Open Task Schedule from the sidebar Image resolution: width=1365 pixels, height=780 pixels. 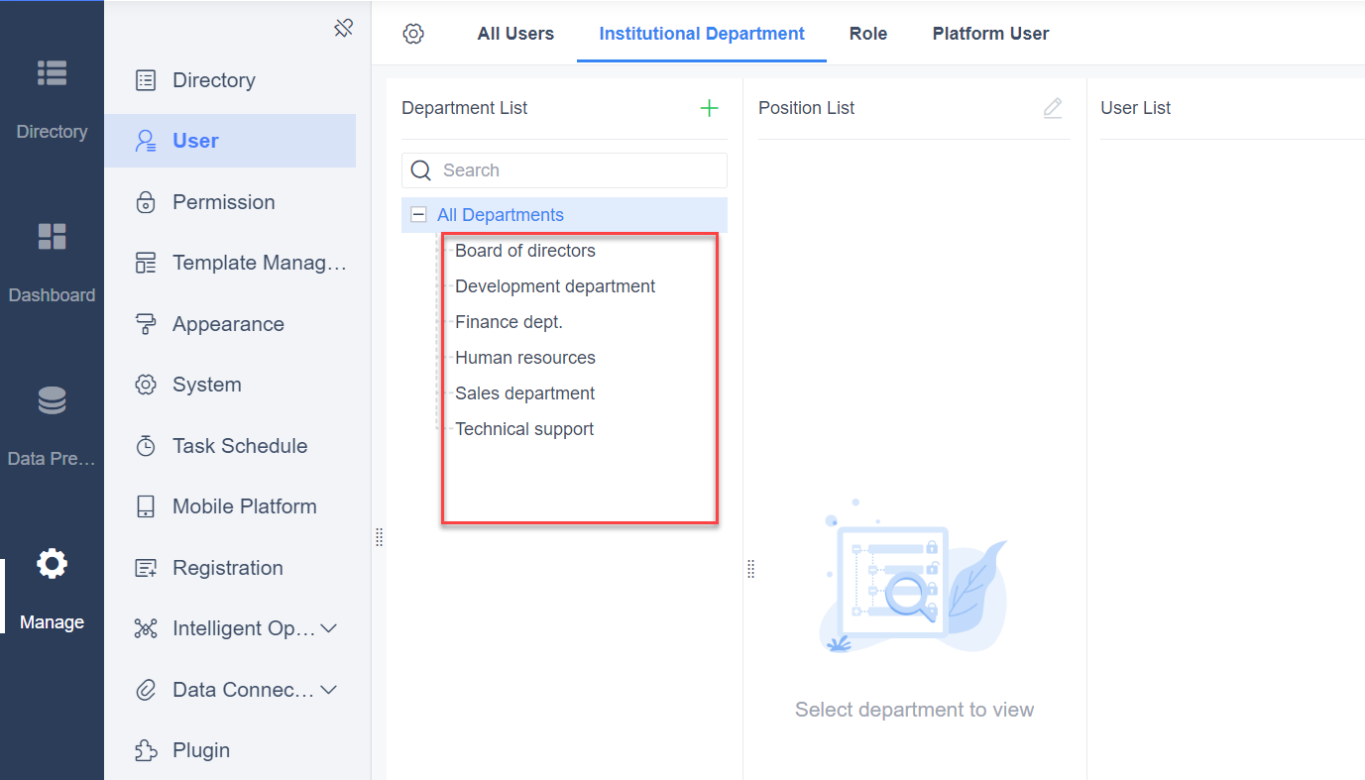click(240, 445)
